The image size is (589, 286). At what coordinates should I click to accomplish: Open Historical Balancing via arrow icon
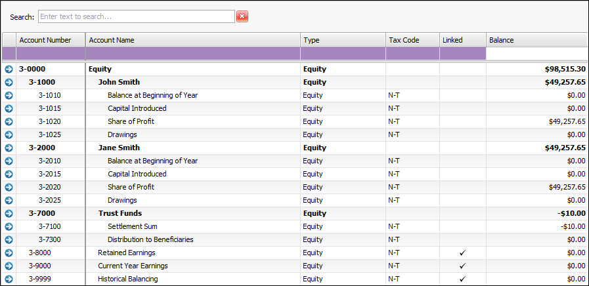[9, 279]
